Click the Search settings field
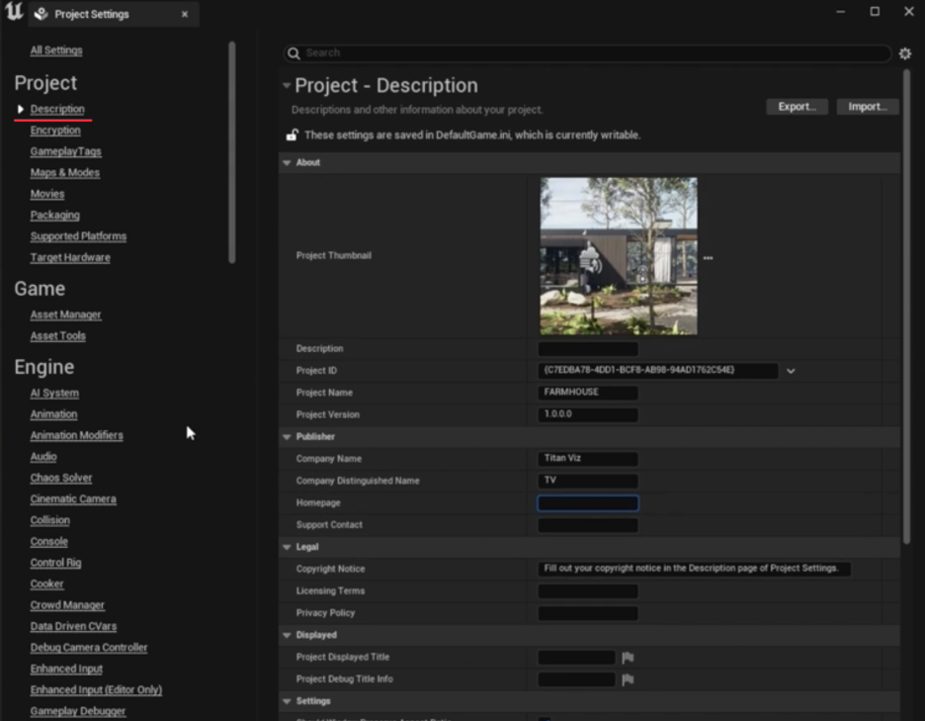 587,53
